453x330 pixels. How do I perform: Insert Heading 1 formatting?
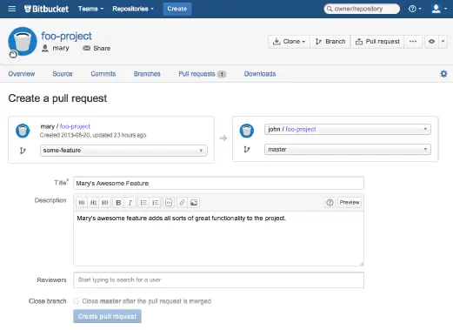(82, 203)
